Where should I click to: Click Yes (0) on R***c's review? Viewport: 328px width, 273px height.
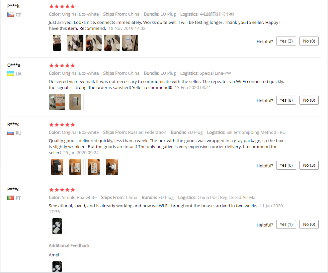pos(286,165)
